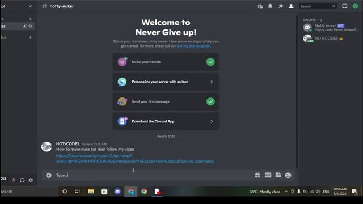Open notty-nuker channel settings gear
Image resolution: width=363 pixels, height=204 pixels.
30,26
